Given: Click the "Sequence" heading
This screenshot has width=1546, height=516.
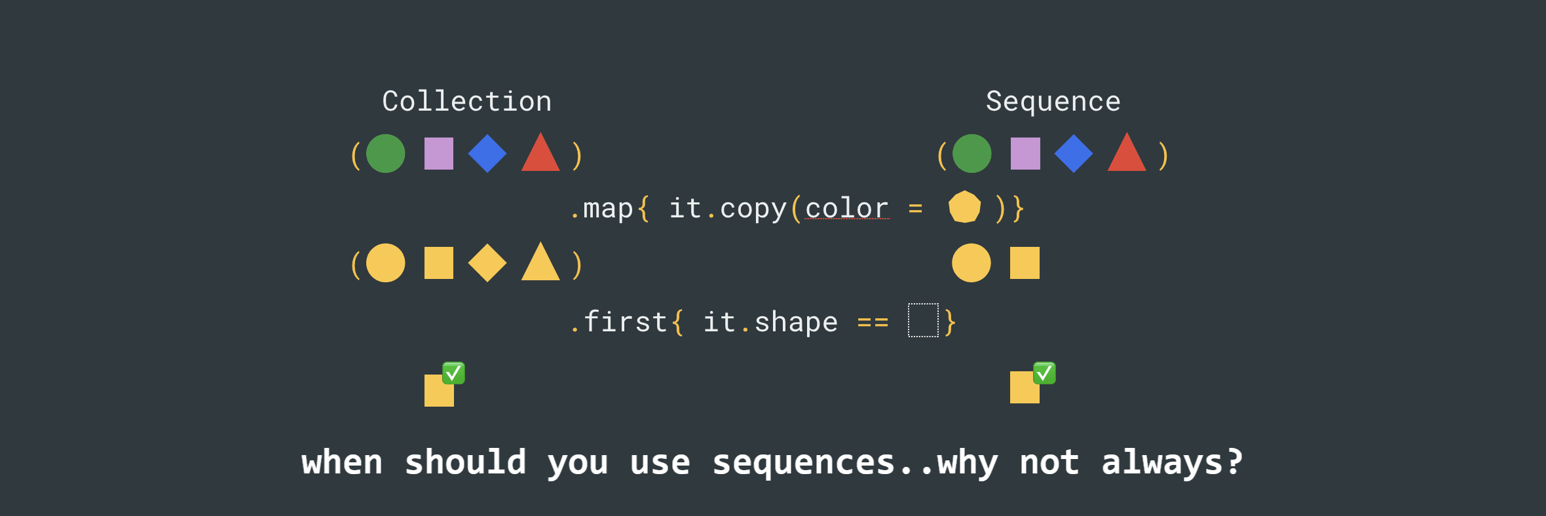Looking at the screenshot, I should point(1053,101).
